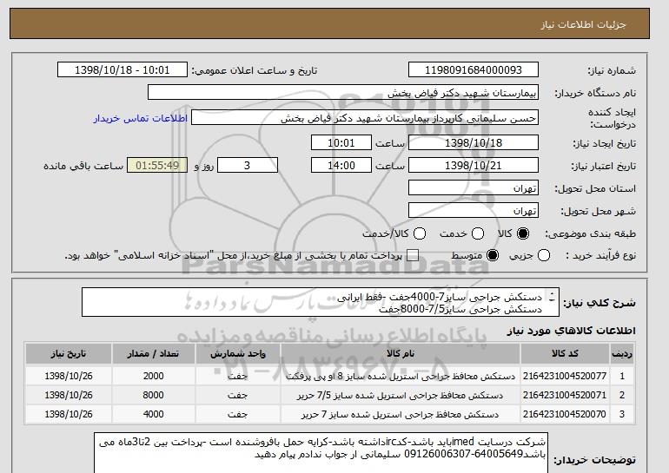Select the کالا/خدمت radio button

point(420,233)
